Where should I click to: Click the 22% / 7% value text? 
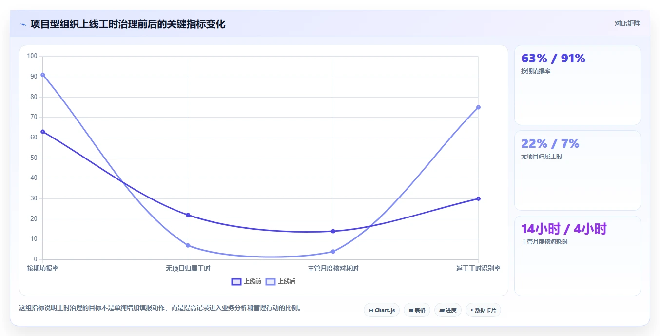tap(550, 144)
